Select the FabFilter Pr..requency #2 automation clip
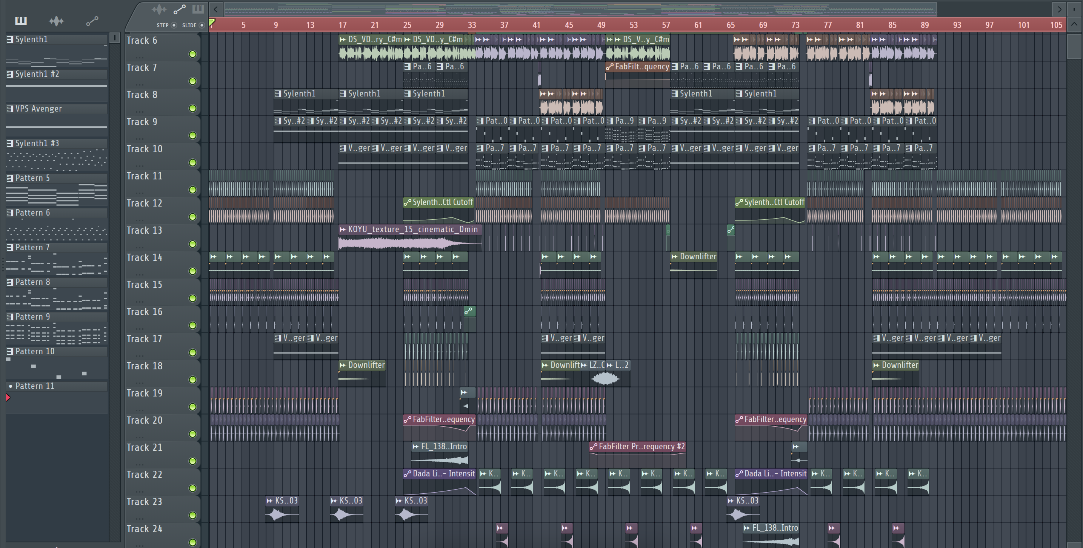The height and width of the screenshot is (548, 1083). point(637,455)
